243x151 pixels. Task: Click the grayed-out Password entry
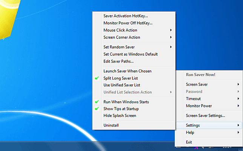209,92
